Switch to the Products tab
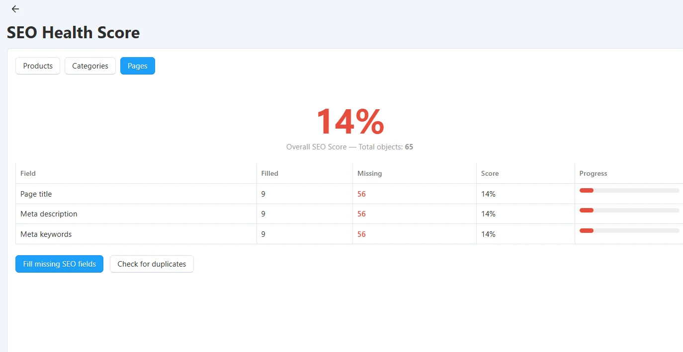The height and width of the screenshot is (352, 683). point(38,66)
